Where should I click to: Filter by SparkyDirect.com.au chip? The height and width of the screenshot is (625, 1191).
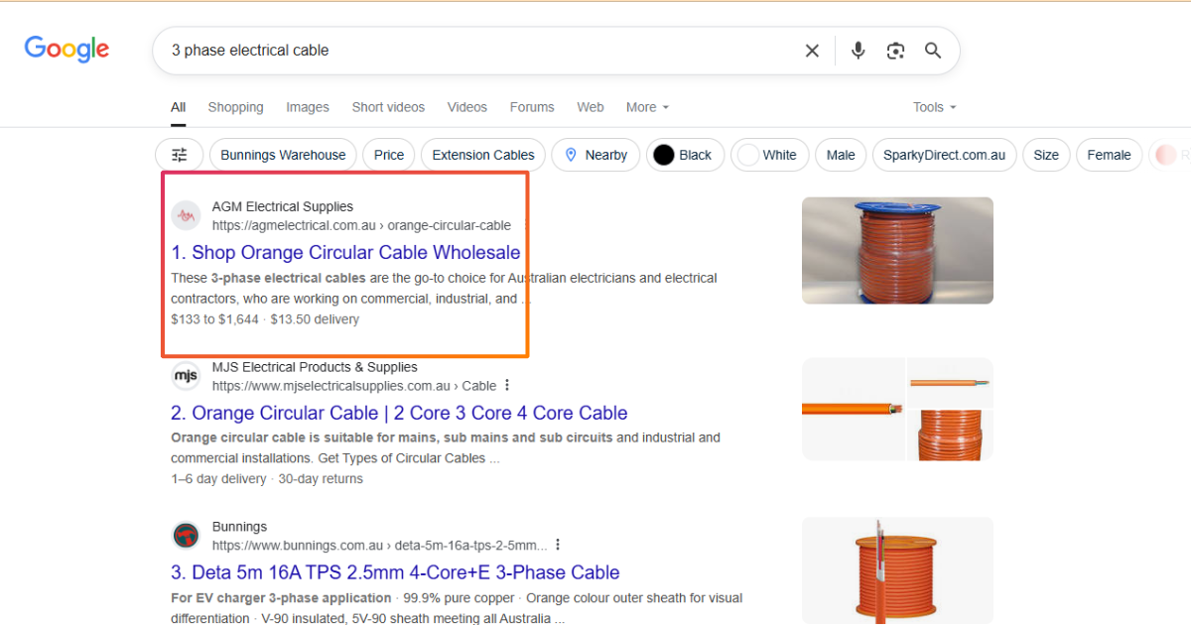[x=944, y=155]
